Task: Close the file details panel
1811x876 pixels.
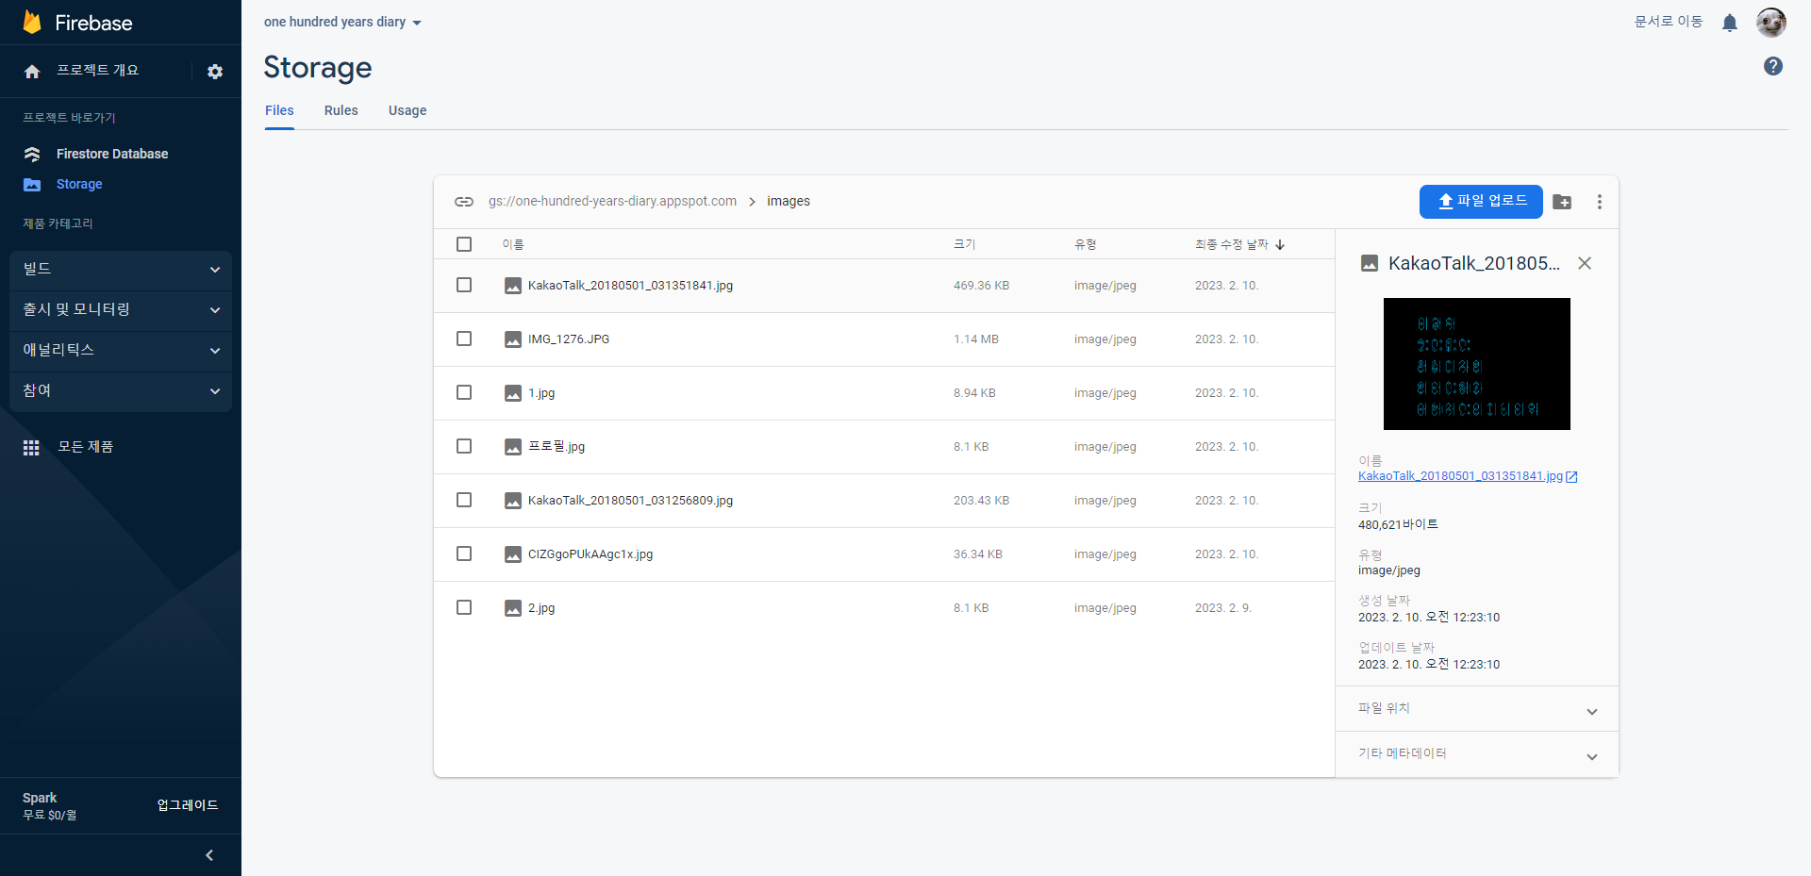Action: point(1585,263)
